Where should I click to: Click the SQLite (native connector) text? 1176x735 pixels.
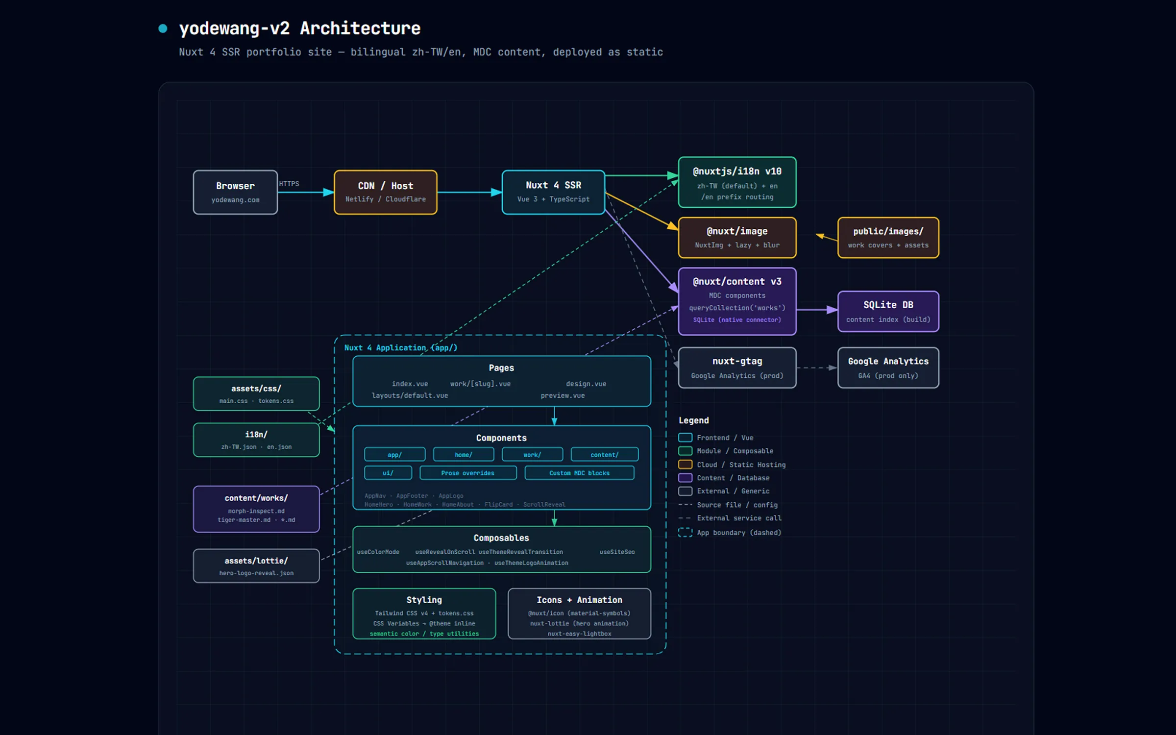pos(737,320)
